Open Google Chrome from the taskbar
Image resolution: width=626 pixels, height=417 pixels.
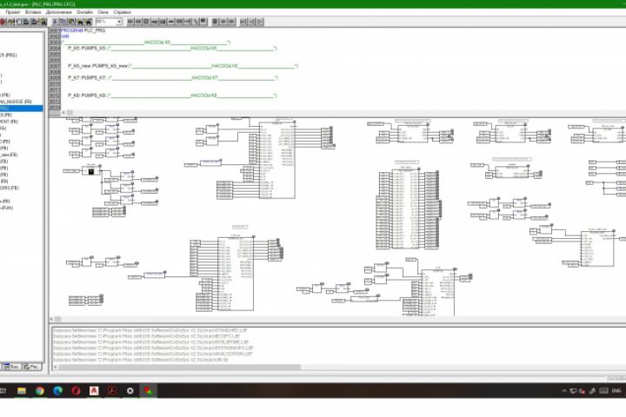pyautogui.click(x=39, y=391)
